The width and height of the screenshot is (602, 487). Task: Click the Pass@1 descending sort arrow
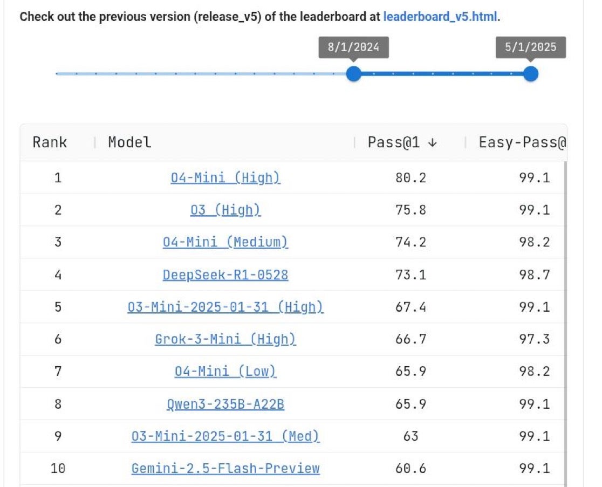click(x=432, y=143)
